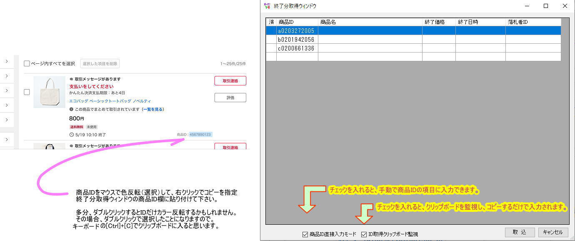Click the red 取引連絡 button for the tote bag
The width and height of the screenshot is (575, 241).
(x=230, y=81)
